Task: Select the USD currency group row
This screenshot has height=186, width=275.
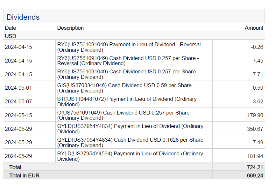Action: coord(11,36)
